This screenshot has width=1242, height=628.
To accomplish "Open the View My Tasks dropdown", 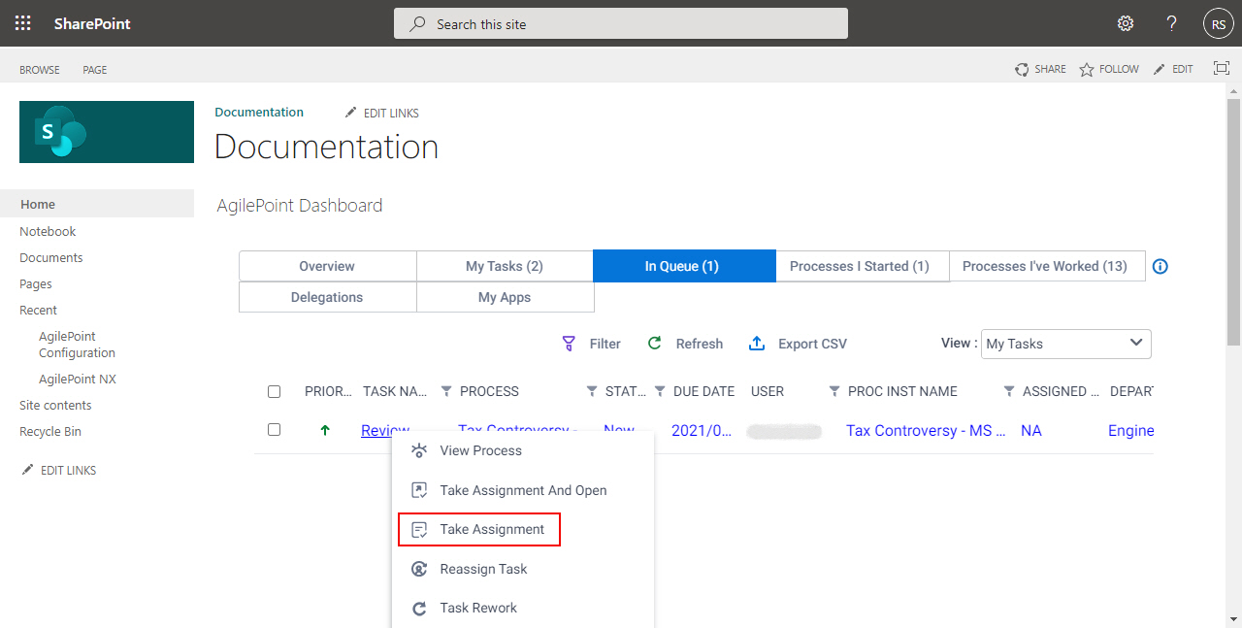I will click(x=1065, y=344).
